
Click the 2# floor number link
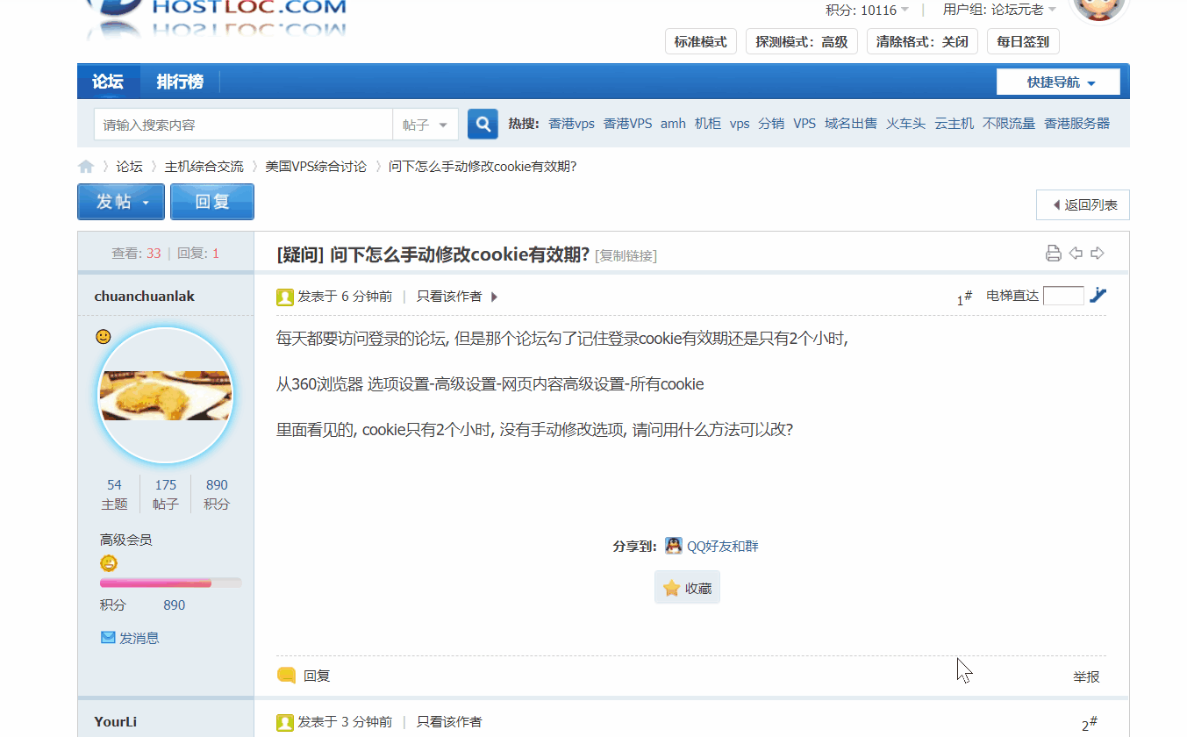click(1090, 724)
